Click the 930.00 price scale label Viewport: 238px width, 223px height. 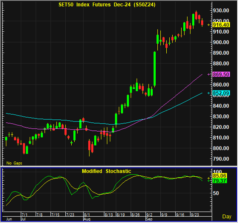click(221, 11)
